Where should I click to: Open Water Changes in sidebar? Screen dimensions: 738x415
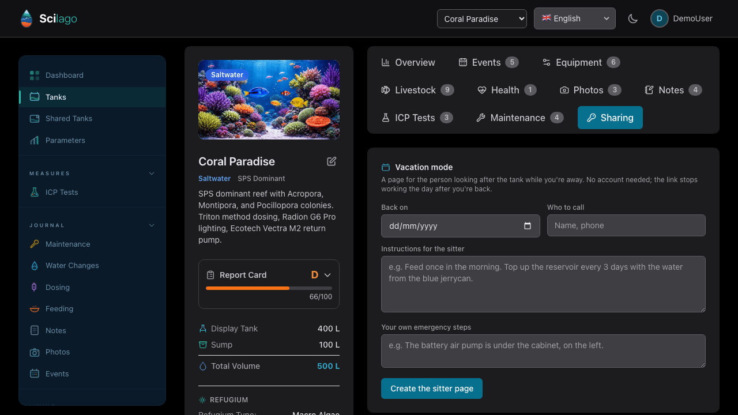92,266
